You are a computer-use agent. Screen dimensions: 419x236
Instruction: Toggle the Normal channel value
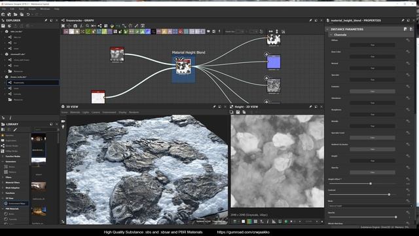(x=373, y=68)
